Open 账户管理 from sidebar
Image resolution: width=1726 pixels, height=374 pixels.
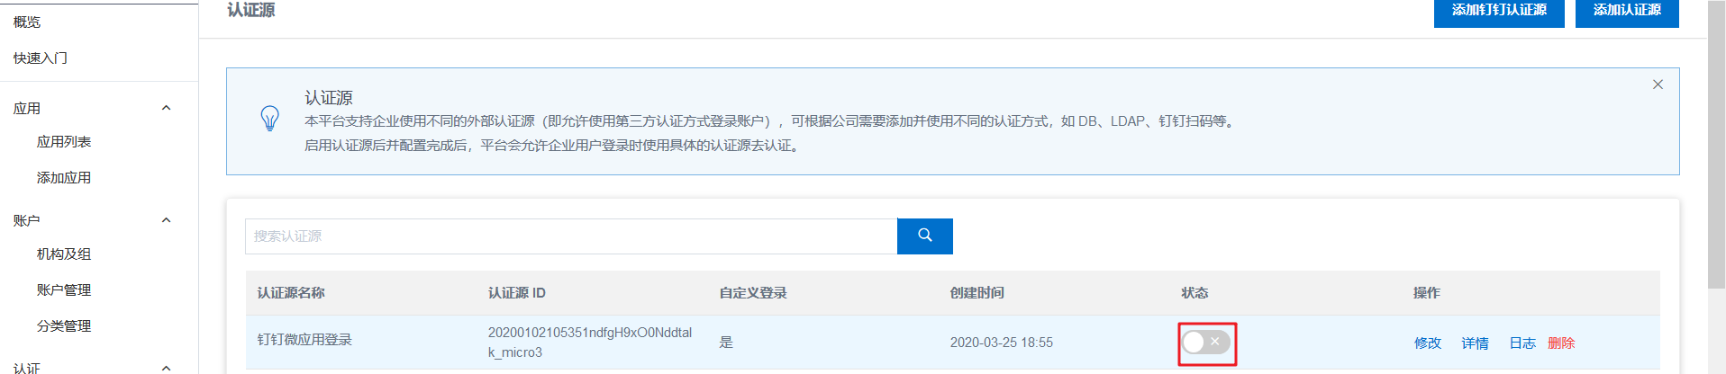tap(64, 289)
